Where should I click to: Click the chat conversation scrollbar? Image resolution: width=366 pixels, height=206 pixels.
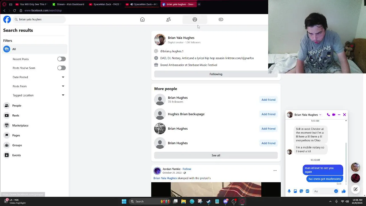pos(346,163)
